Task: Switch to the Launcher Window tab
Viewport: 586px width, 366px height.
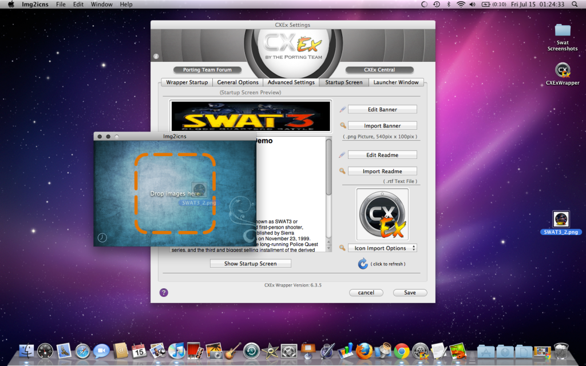Action: pos(396,82)
